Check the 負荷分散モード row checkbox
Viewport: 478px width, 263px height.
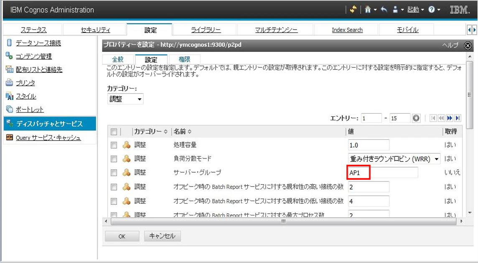(x=114, y=158)
